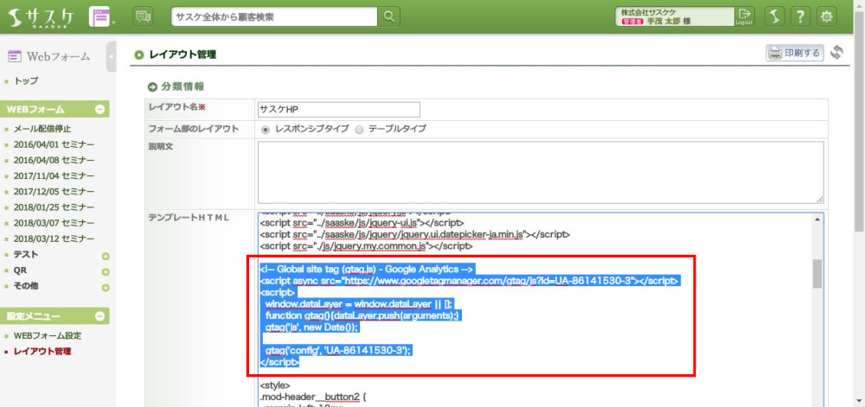The width and height of the screenshot is (865, 407).
Task: Open WEBフォーム設定 in the sidebar
Action: 47,336
